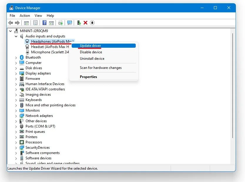Click the Forward arrow toolbar icon

tap(17, 23)
